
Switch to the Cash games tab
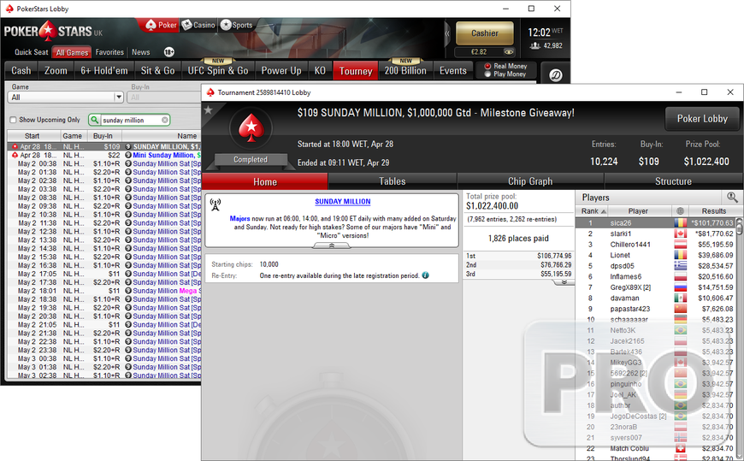click(x=21, y=71)
